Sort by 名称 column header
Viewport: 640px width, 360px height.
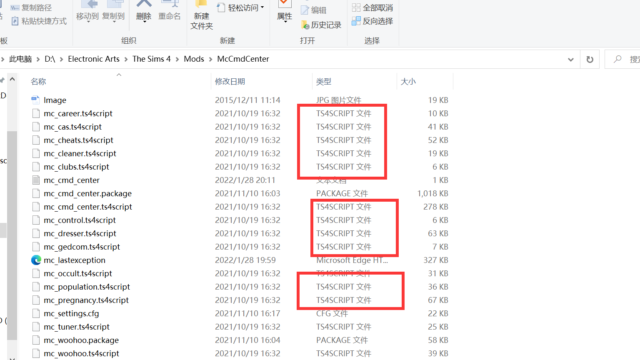pyautogui.click(x=38, y=82)
